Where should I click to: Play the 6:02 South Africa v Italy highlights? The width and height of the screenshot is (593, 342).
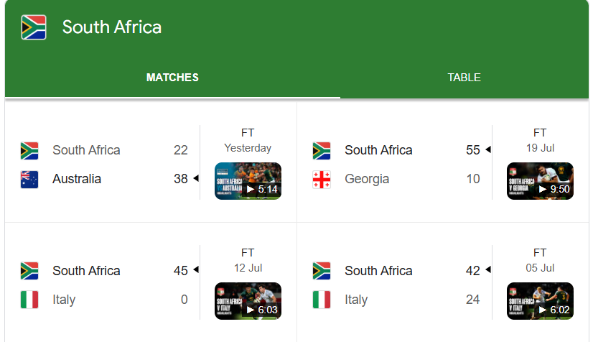540,301
